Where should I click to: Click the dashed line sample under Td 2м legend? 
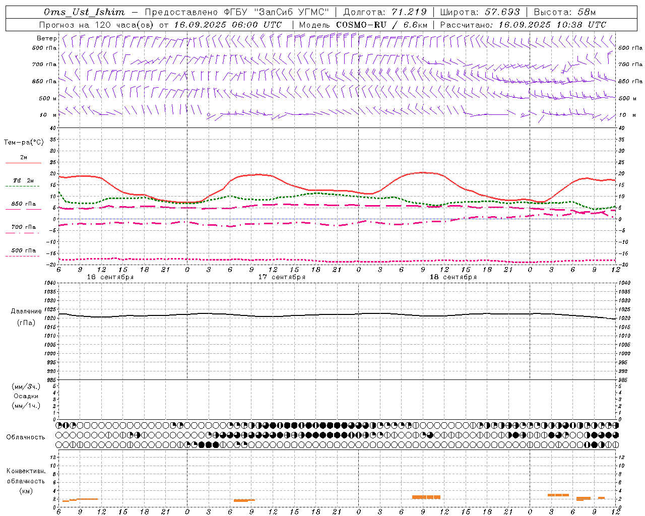[22, 186]
